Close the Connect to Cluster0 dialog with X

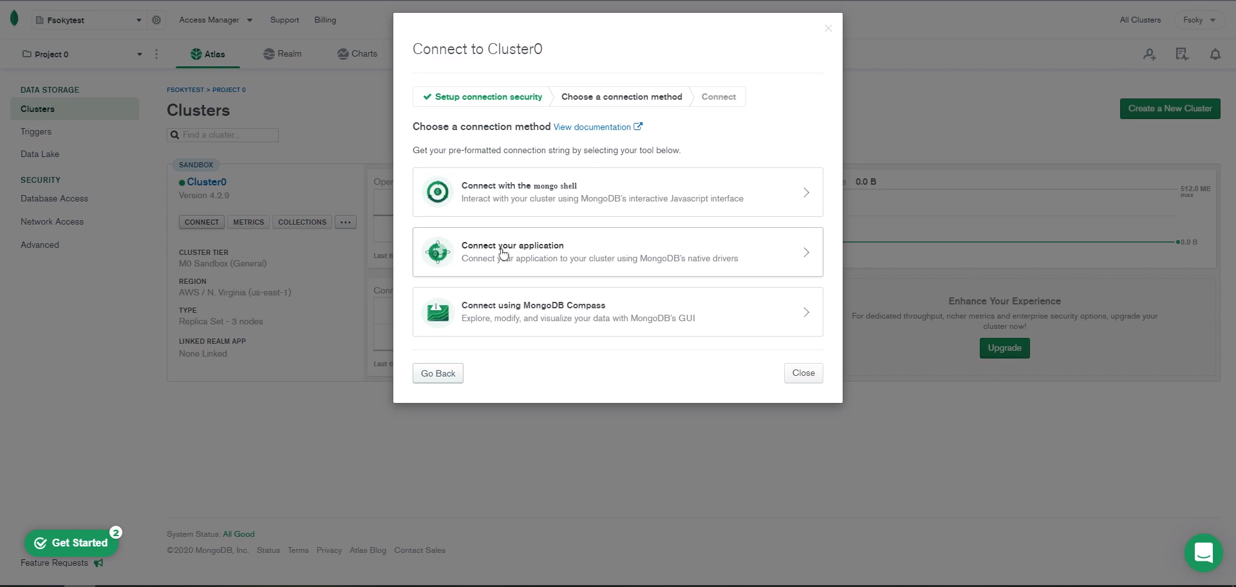click(829, 28)
